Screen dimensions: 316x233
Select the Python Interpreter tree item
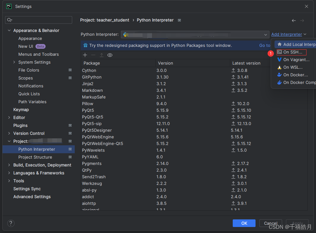click(x=39, y=149)
